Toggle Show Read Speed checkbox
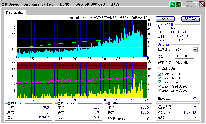 159,86
